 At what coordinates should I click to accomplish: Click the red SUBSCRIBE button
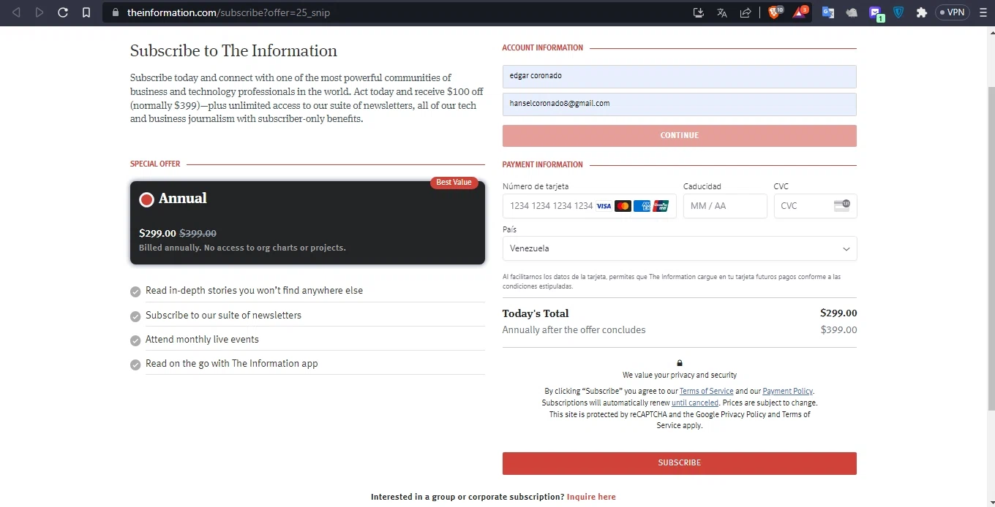(x=679, y=463)
